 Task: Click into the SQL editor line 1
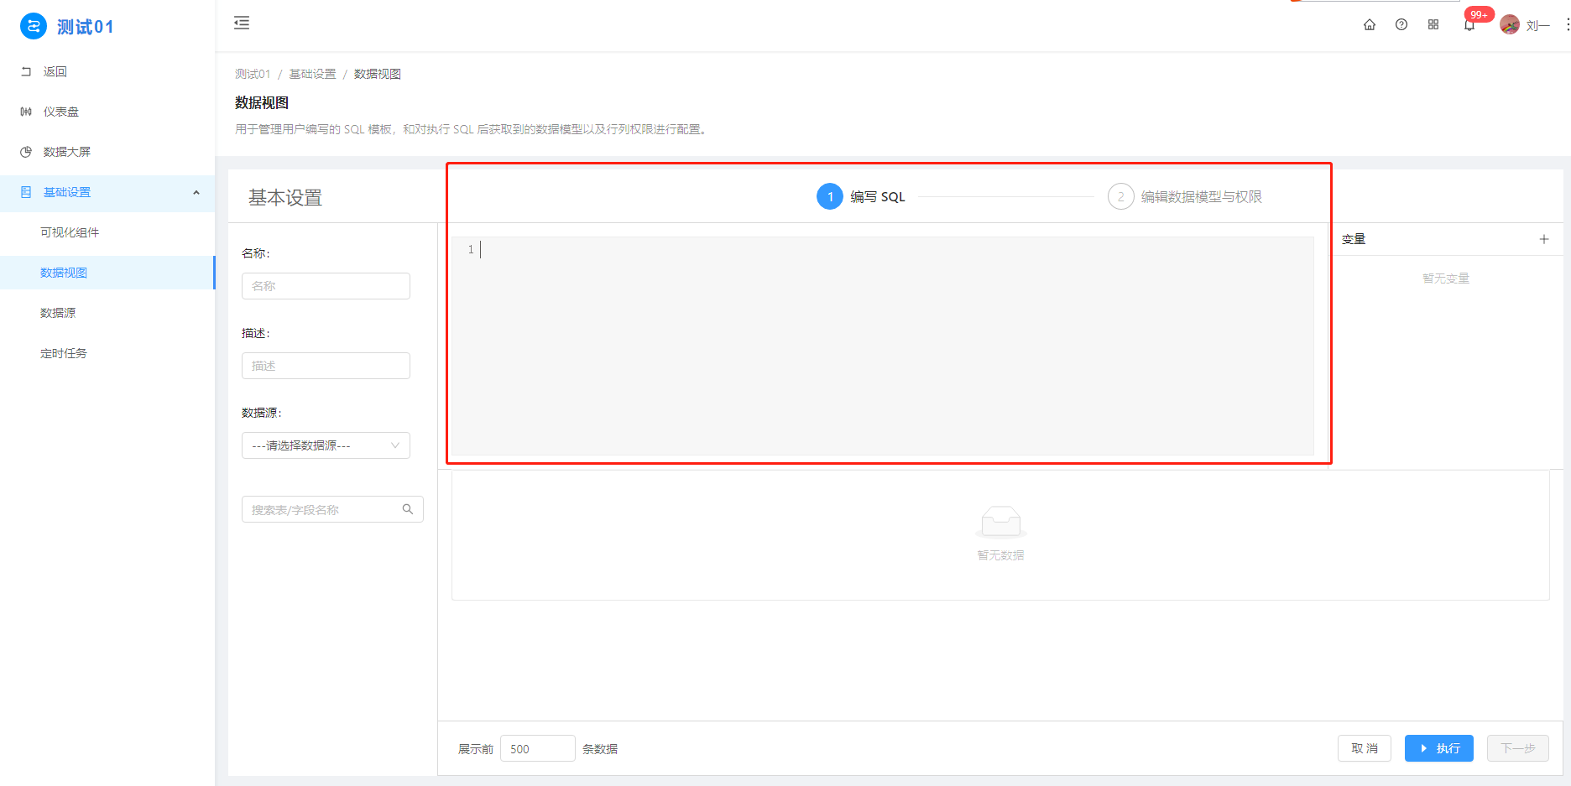(x=883, y=249)
